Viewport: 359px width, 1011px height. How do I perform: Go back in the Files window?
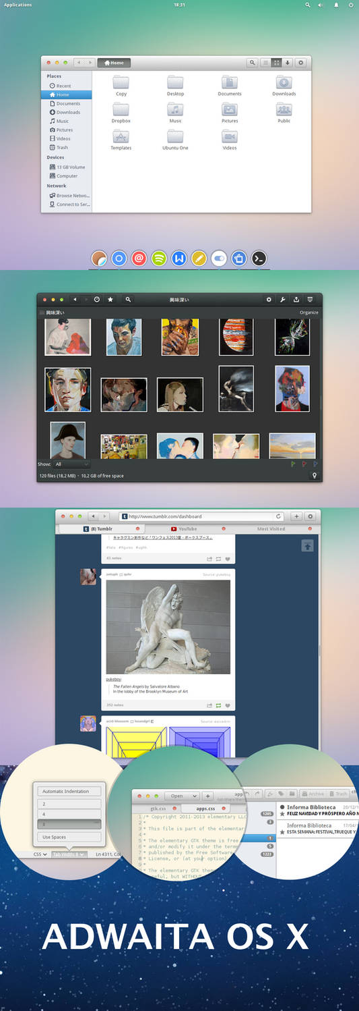79,63
